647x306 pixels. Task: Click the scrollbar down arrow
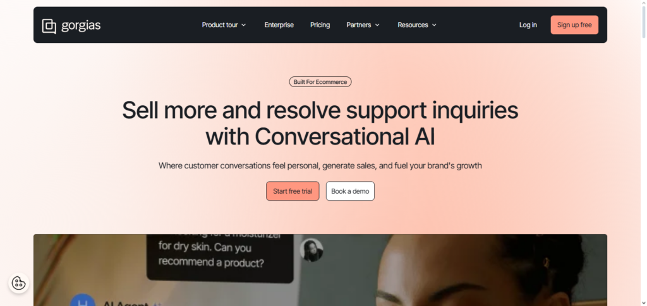click(644, 303)
